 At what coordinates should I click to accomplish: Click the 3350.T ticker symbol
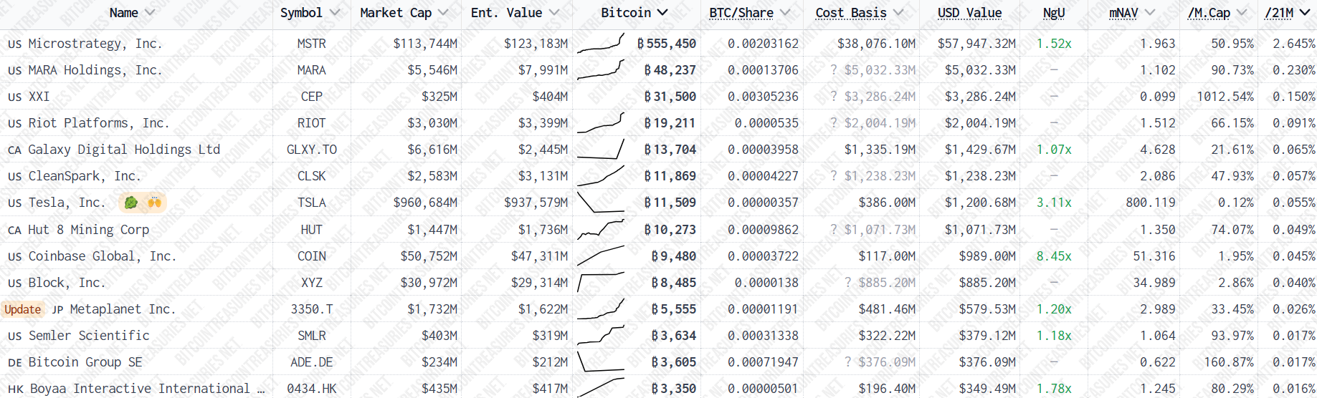click(x=311, y=309)
